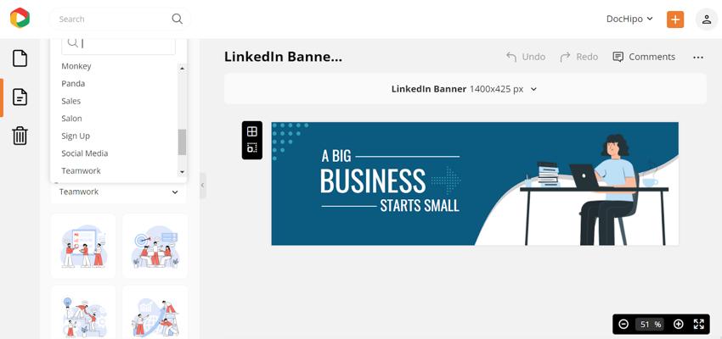The width and height of the screenshot is (722, 339).
Task: Choose Sales in the category list
Action: click(71, 101)
